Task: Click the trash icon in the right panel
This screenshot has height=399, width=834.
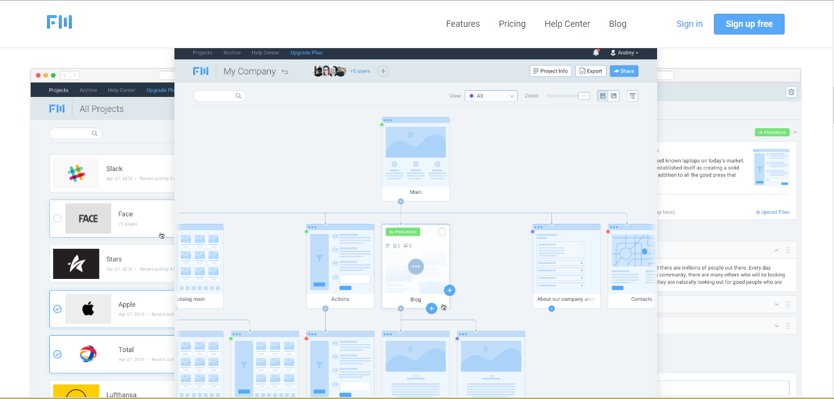Action: [791, 91]
